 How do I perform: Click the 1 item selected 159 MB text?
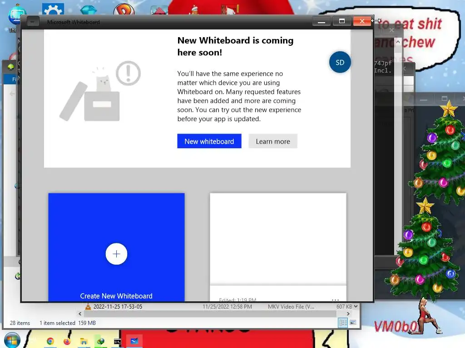(x=68, y=323)
